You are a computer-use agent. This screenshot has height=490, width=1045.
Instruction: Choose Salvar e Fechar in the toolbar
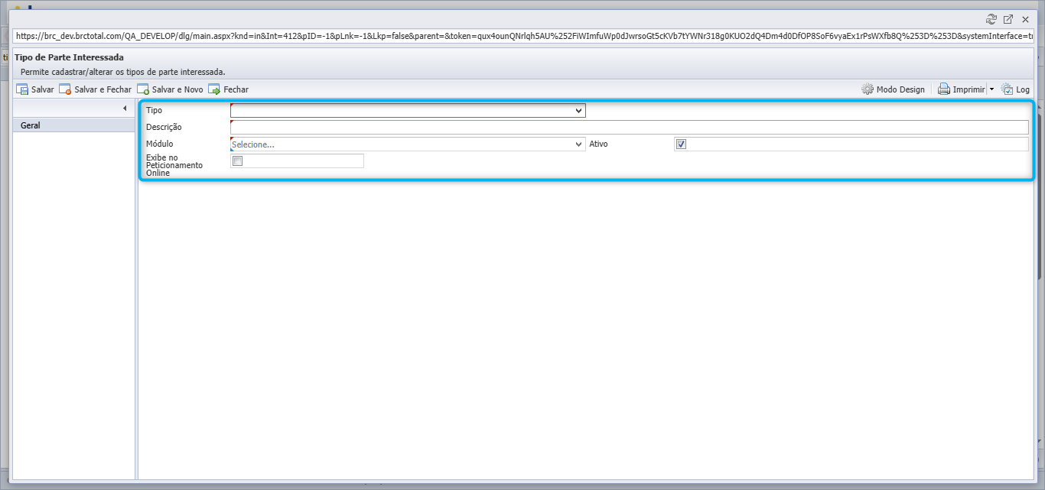(96, 89)
